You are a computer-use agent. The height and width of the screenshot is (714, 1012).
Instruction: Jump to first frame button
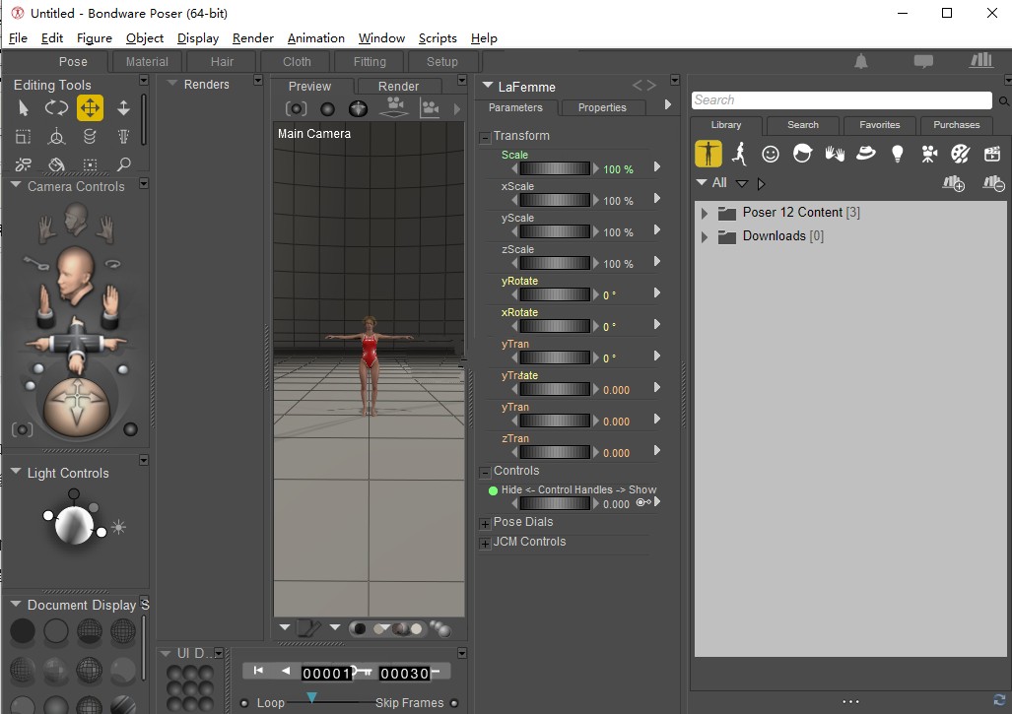click(x=258, y=671)
